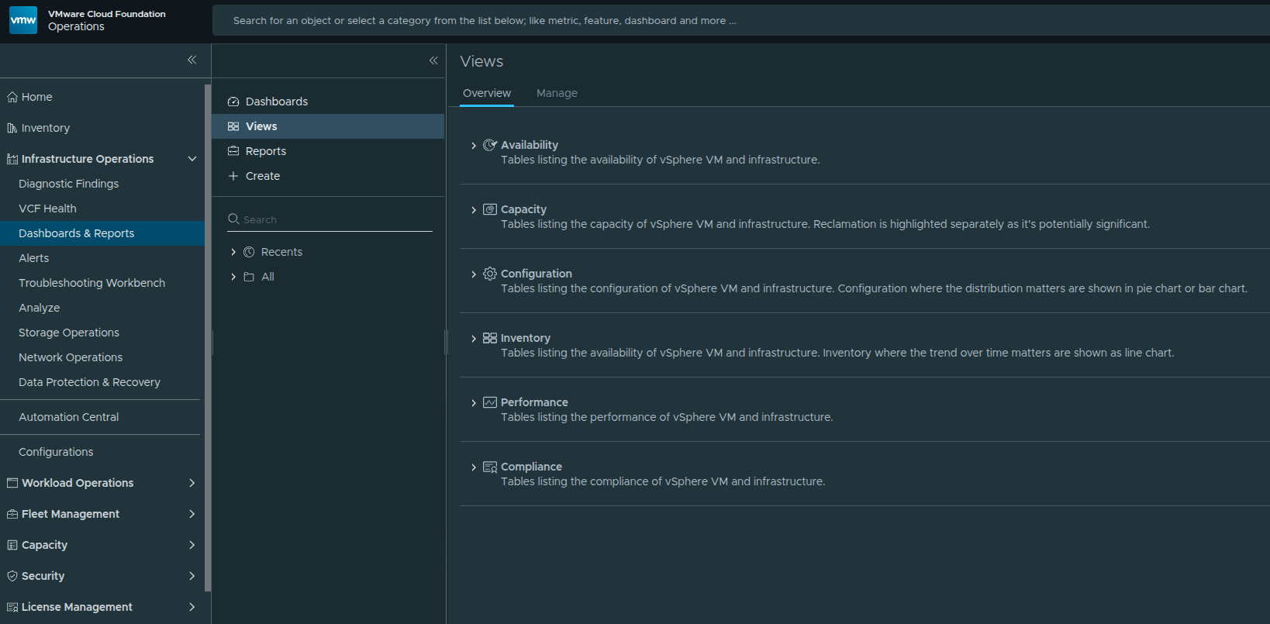The image size is (1270, 624).
Task: Click the Create plus icon
Action: click(233, 176)
